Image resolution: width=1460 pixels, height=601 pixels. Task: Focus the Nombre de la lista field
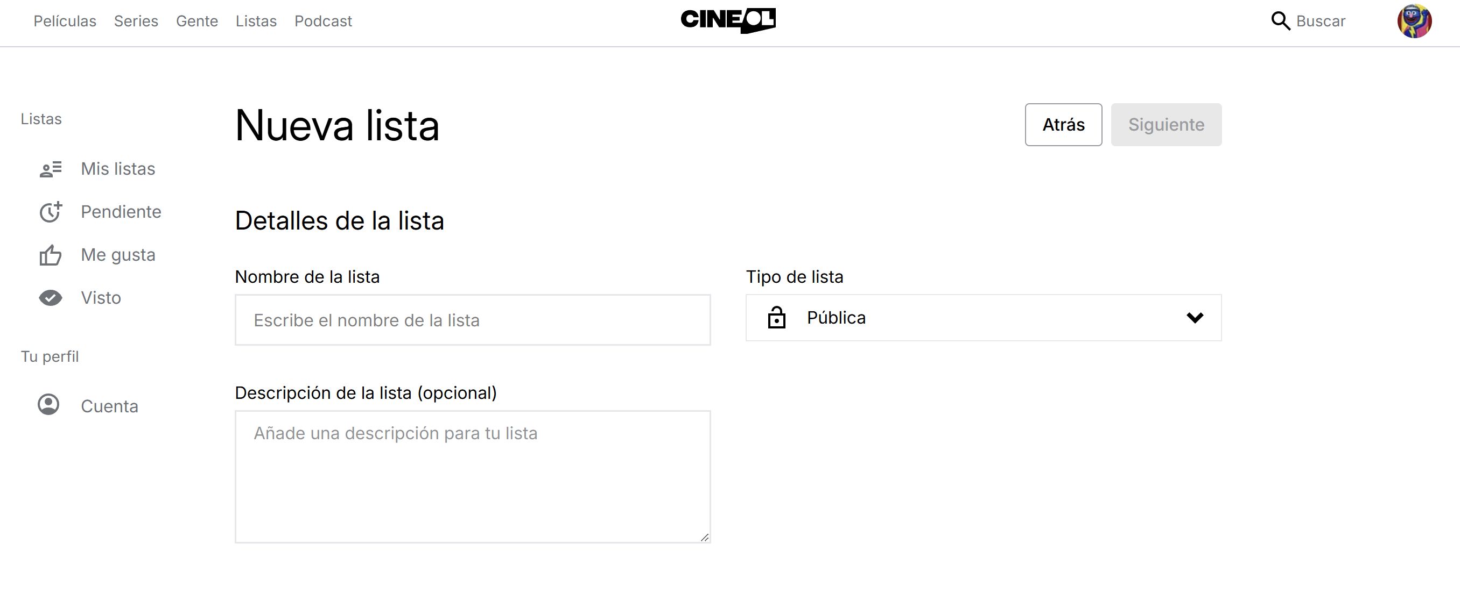473,320
